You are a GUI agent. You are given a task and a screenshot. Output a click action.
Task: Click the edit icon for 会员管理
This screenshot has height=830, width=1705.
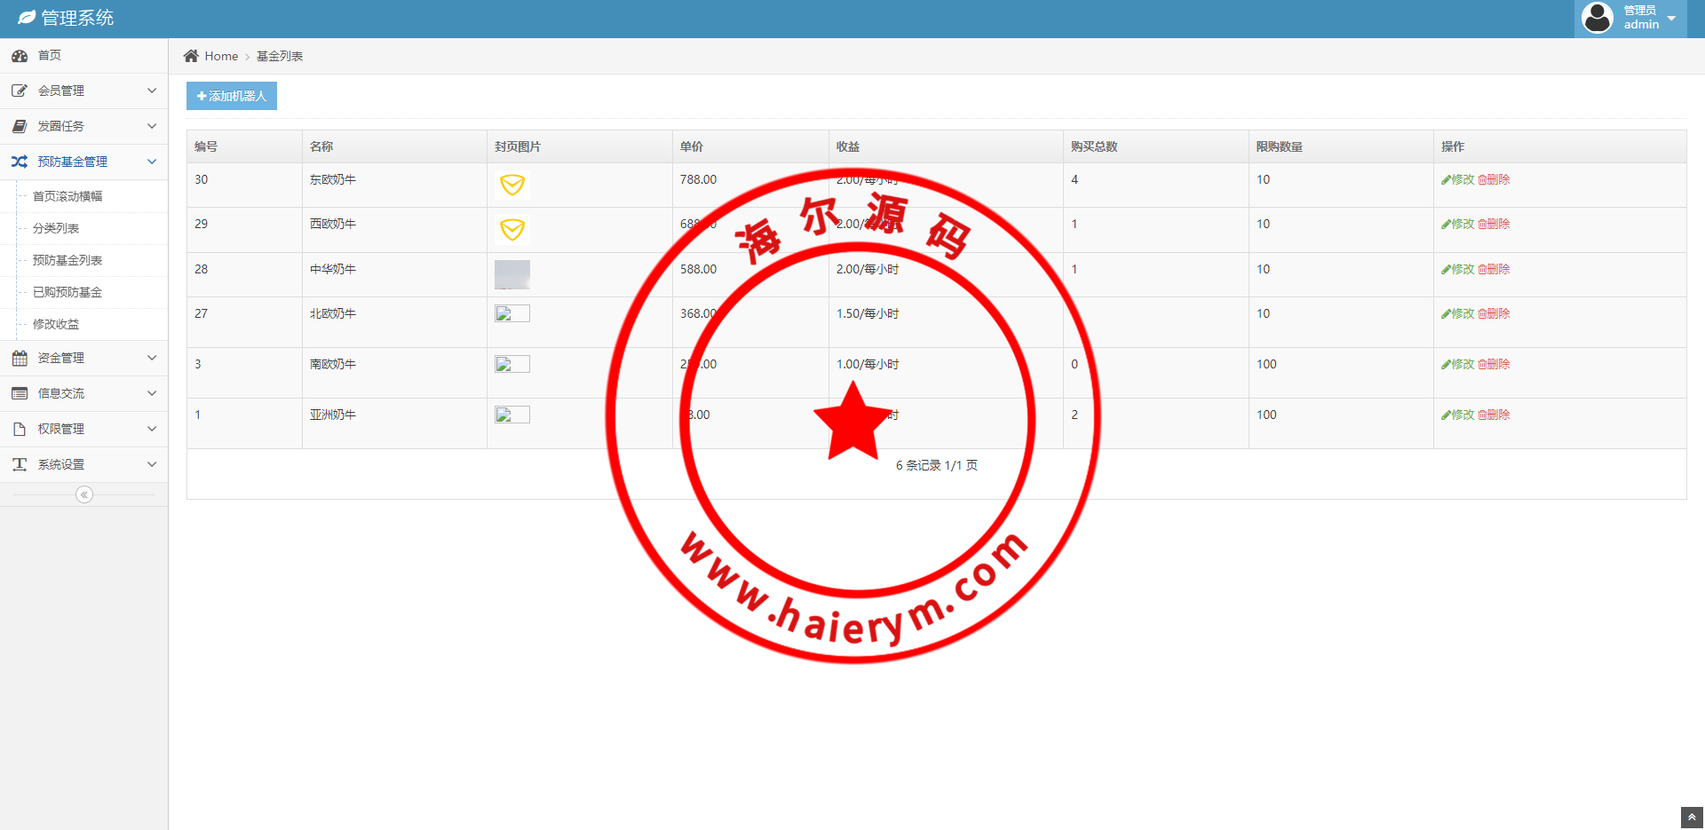(x=20, y=91)
